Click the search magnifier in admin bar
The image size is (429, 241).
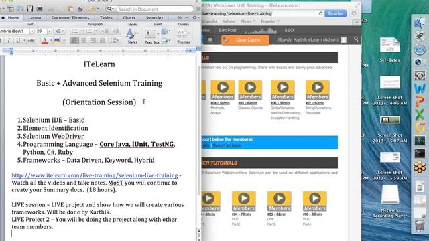(x=356, y=39)
